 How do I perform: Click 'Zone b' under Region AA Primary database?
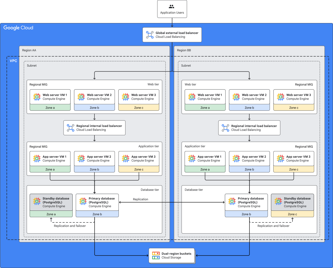click(97, 214)
